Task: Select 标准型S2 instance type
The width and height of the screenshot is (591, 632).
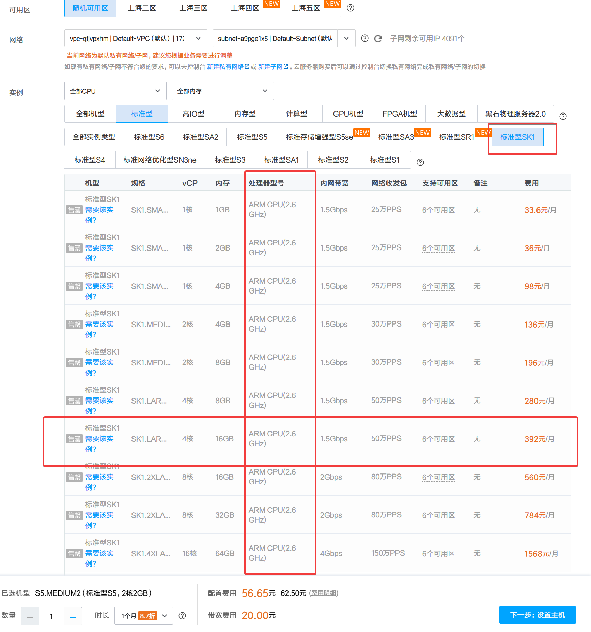Action: click(333, 160)
